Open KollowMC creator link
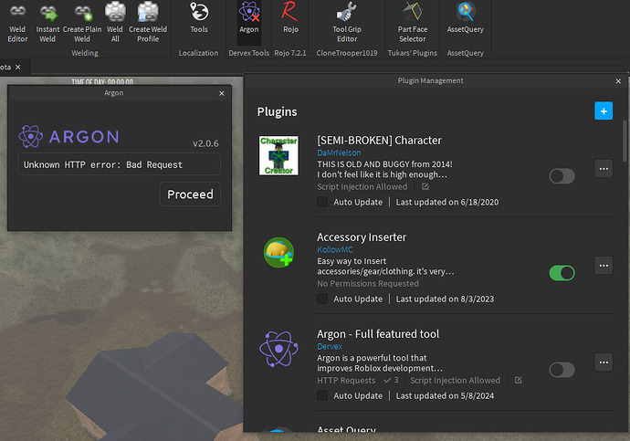 pos(335,249)
